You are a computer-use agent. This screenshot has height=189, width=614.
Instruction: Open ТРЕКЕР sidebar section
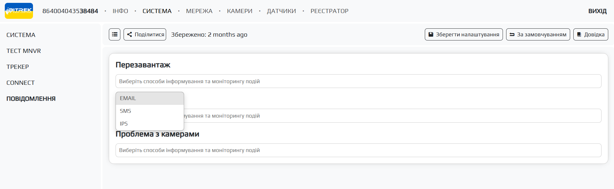click(x=18, y=67)
